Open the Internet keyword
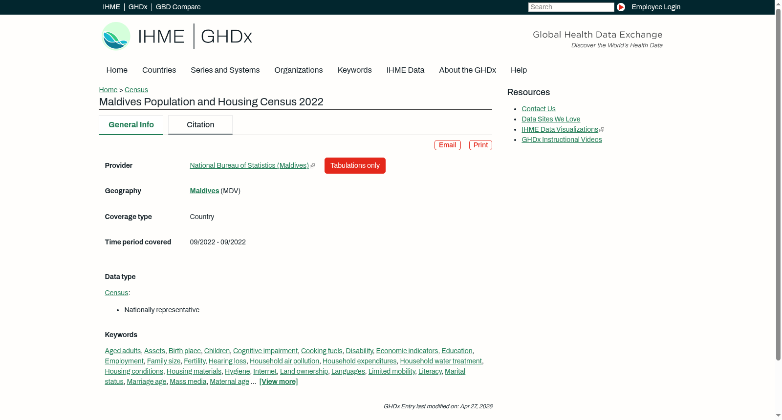The width and height of the screenshot is (782, 420). 265,372
